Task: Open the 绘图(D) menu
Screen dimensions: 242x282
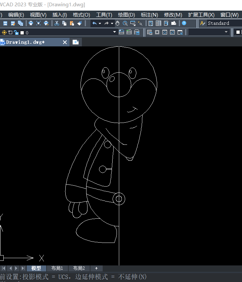Action: [126, 15]
